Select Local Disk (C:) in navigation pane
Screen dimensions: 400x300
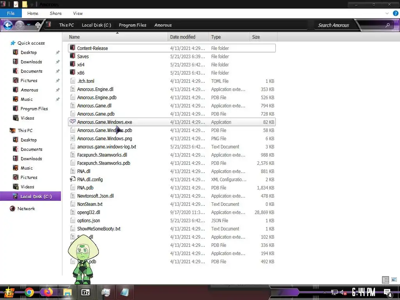[30, 196]
